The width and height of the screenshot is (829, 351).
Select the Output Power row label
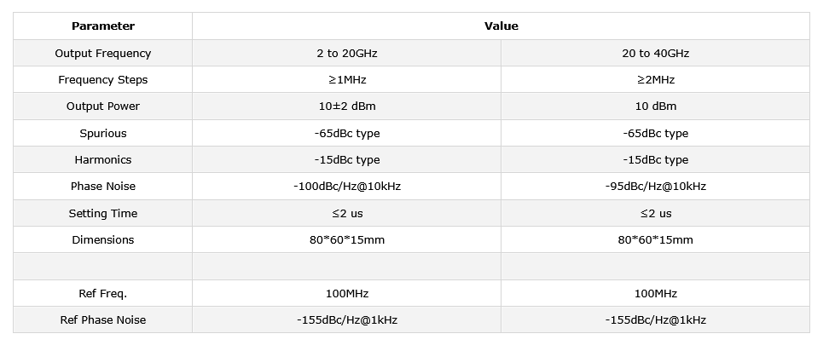click(x=102, y=106)
